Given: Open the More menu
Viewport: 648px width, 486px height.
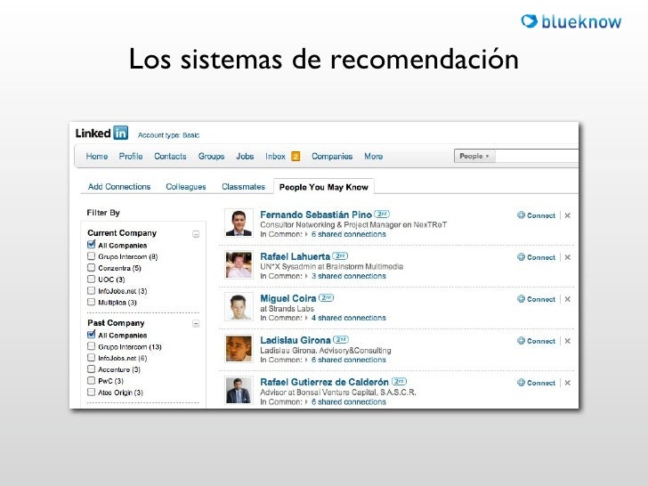Looking at the screenshot, I should (x=374, y=157).
